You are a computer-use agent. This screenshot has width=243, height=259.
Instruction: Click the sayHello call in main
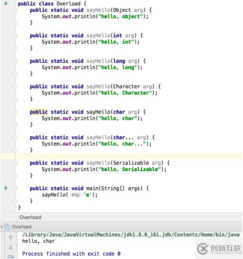[x=54, y=195]
